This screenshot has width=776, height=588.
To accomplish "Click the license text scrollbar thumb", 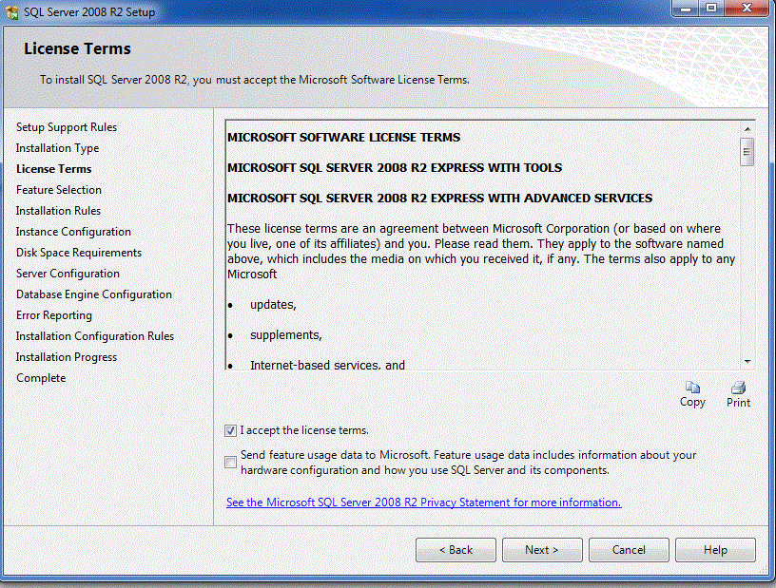I will 747,152.
